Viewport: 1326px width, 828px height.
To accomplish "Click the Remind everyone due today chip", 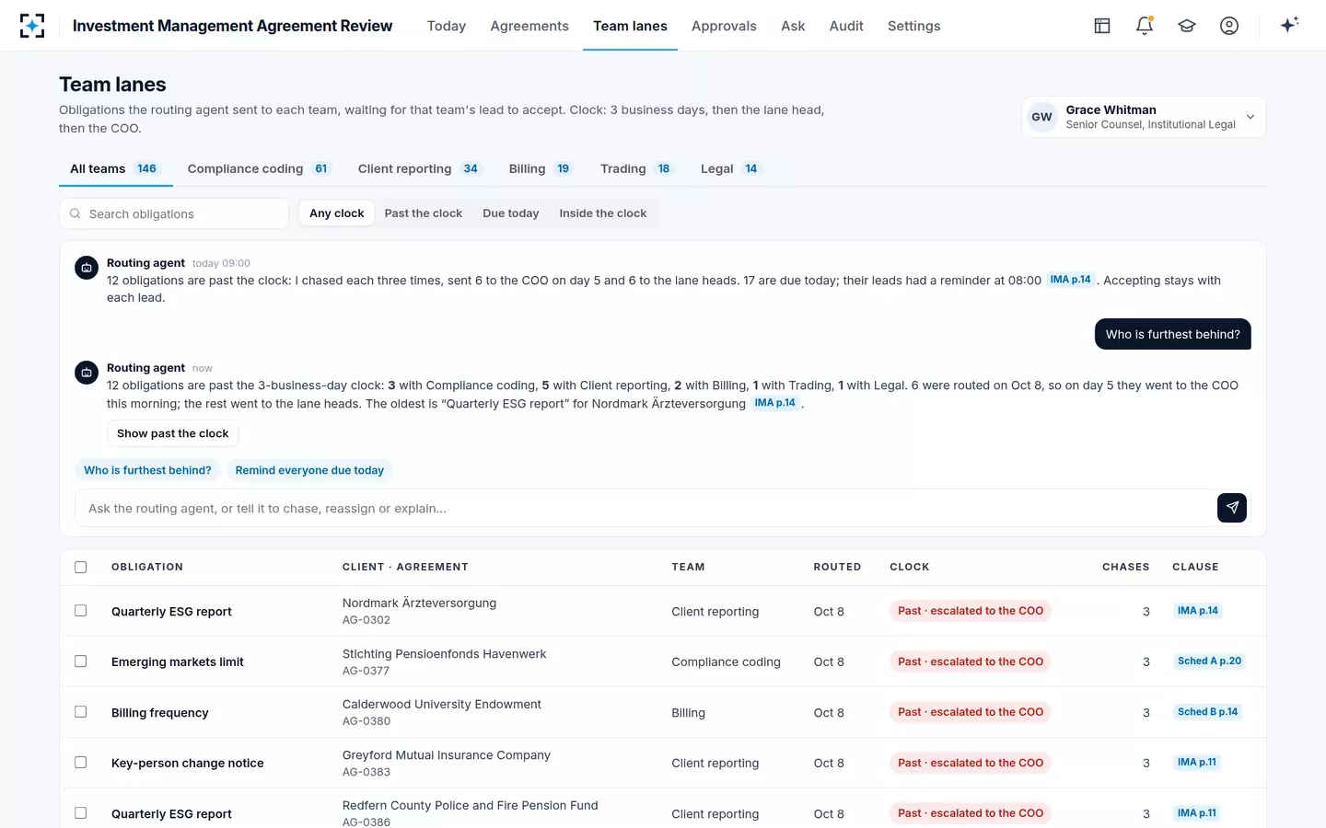I will 309,470.
